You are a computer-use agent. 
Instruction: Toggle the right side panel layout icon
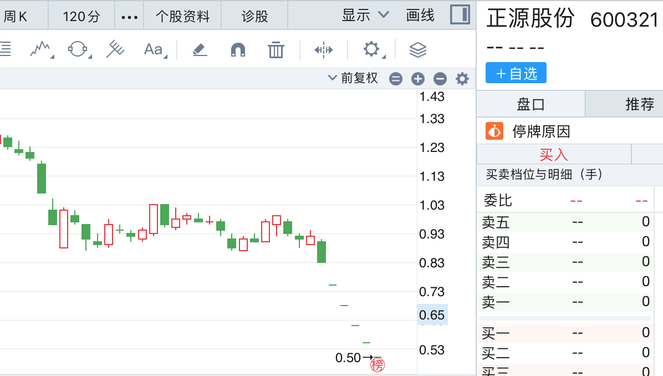click(x=460, y=15)
